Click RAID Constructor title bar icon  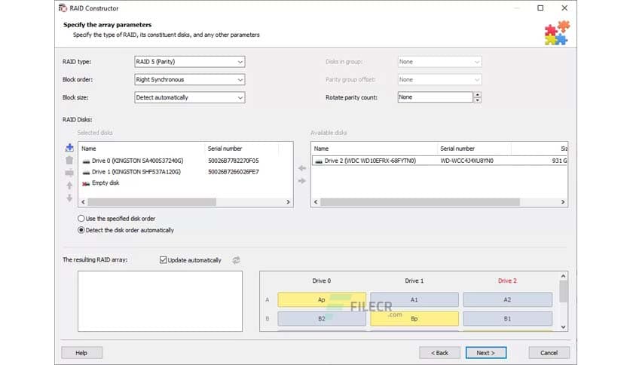[x=63, y=8]
